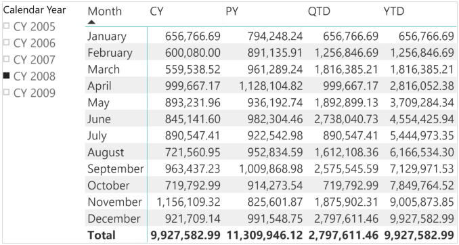Check the CY 2005 slicer box
This screenshot has width=459, height=245.
click(6, 26)
